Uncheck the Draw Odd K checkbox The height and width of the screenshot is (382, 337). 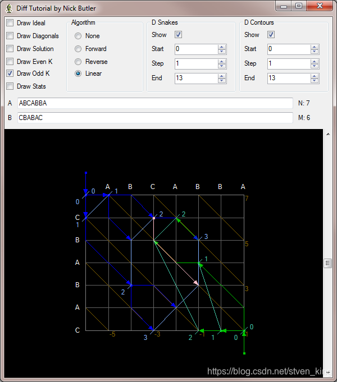10,73
